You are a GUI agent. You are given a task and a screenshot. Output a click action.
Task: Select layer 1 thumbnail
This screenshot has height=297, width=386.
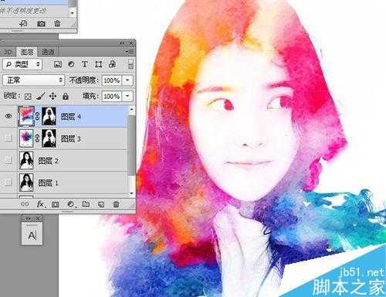click(26, 183)
